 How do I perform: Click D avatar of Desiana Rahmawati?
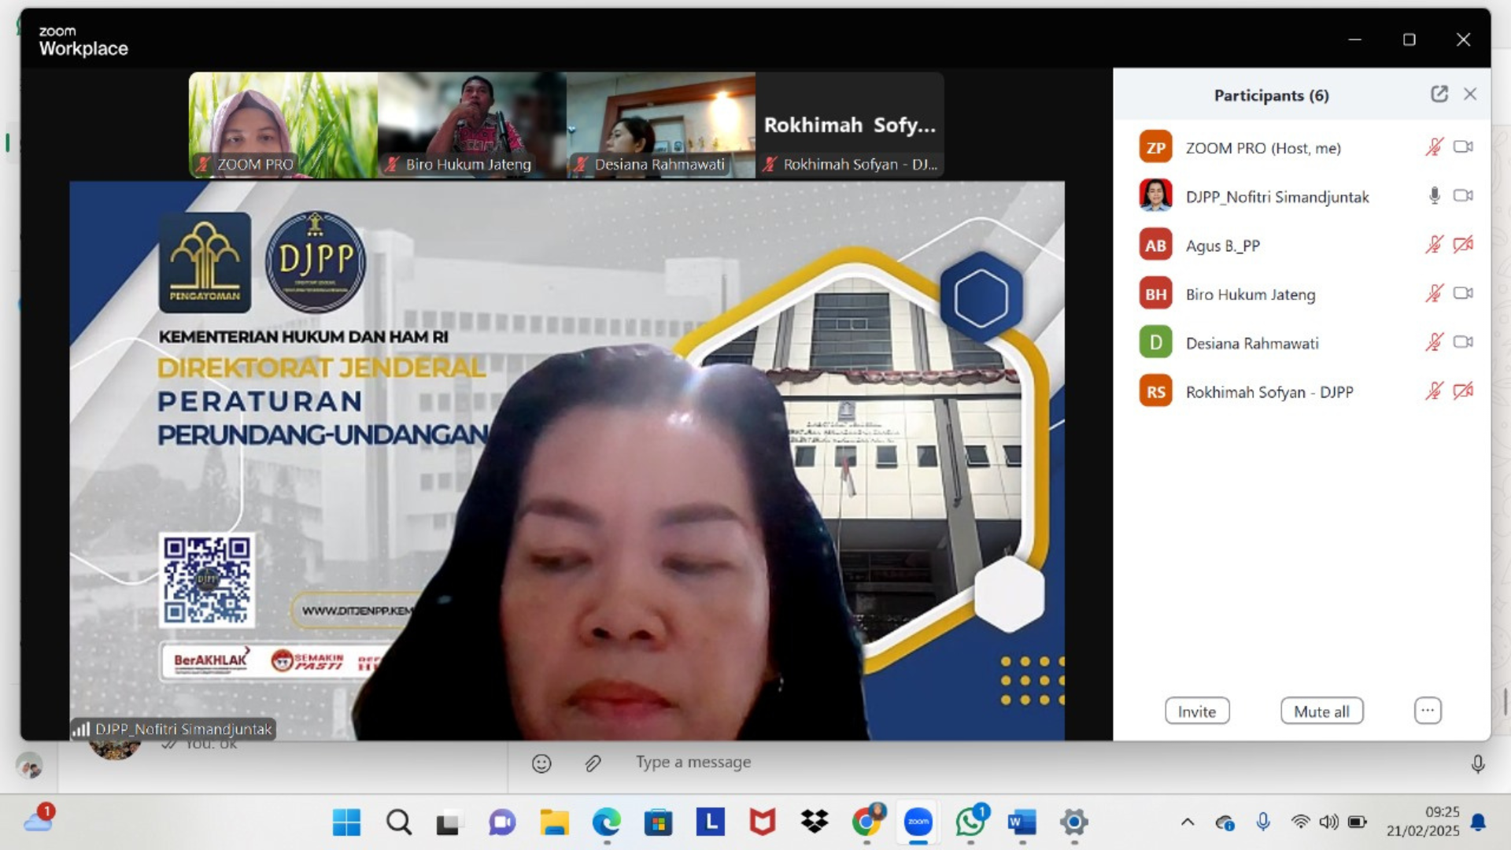click(x=1155, y=342)
